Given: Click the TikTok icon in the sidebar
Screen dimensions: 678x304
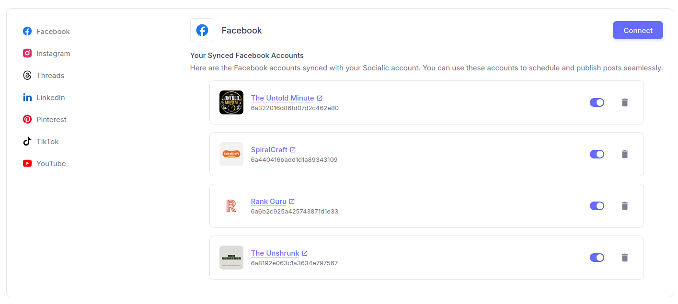Looking at the screenshot, I should tap(27, 141).
